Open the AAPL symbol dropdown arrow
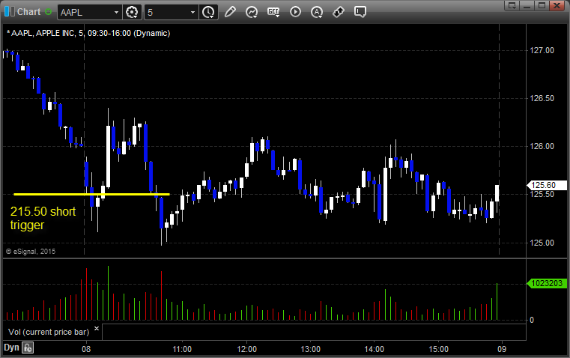 116,12
